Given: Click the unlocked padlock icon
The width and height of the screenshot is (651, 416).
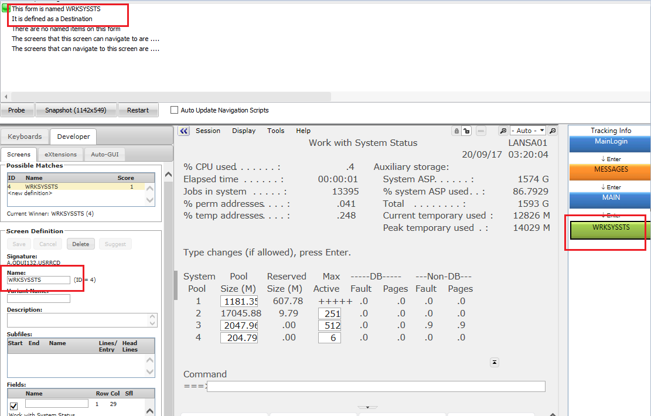Looking at the screenshot, I should pyautogui.click(x=466, y=131).
